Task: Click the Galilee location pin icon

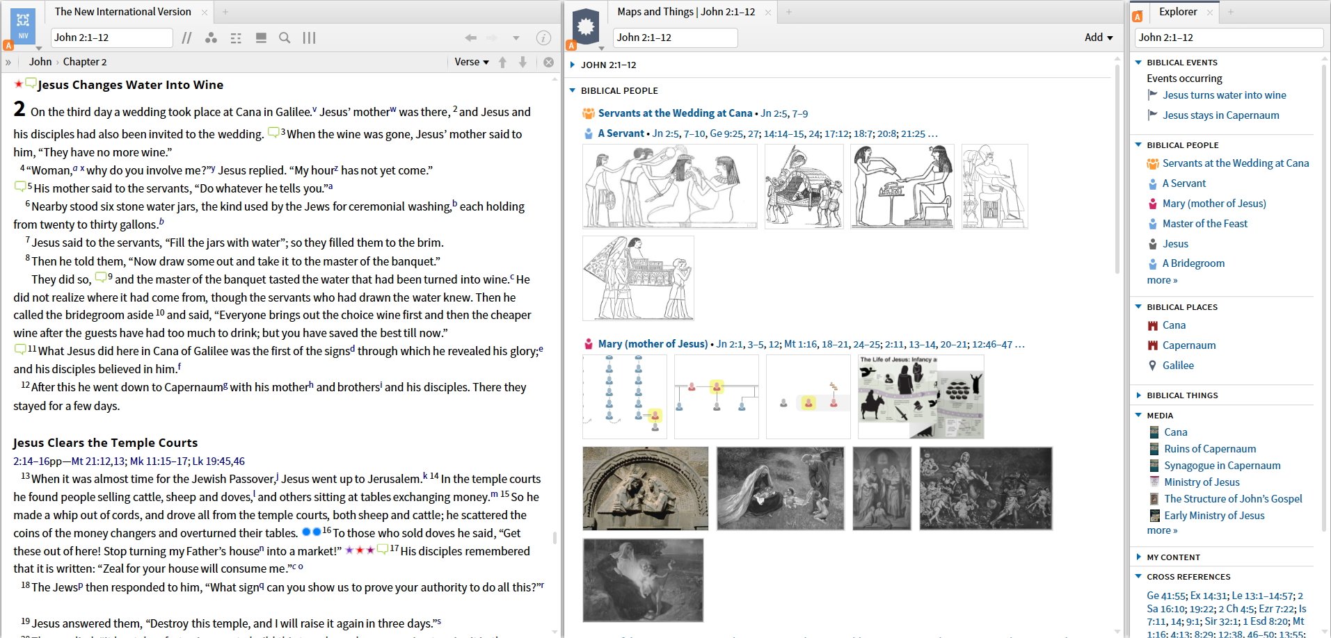Action: coord(1153,366)
